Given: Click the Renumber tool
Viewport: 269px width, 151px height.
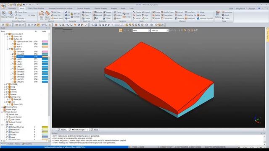Looking at the screenshot, I should tap(227, 12).
